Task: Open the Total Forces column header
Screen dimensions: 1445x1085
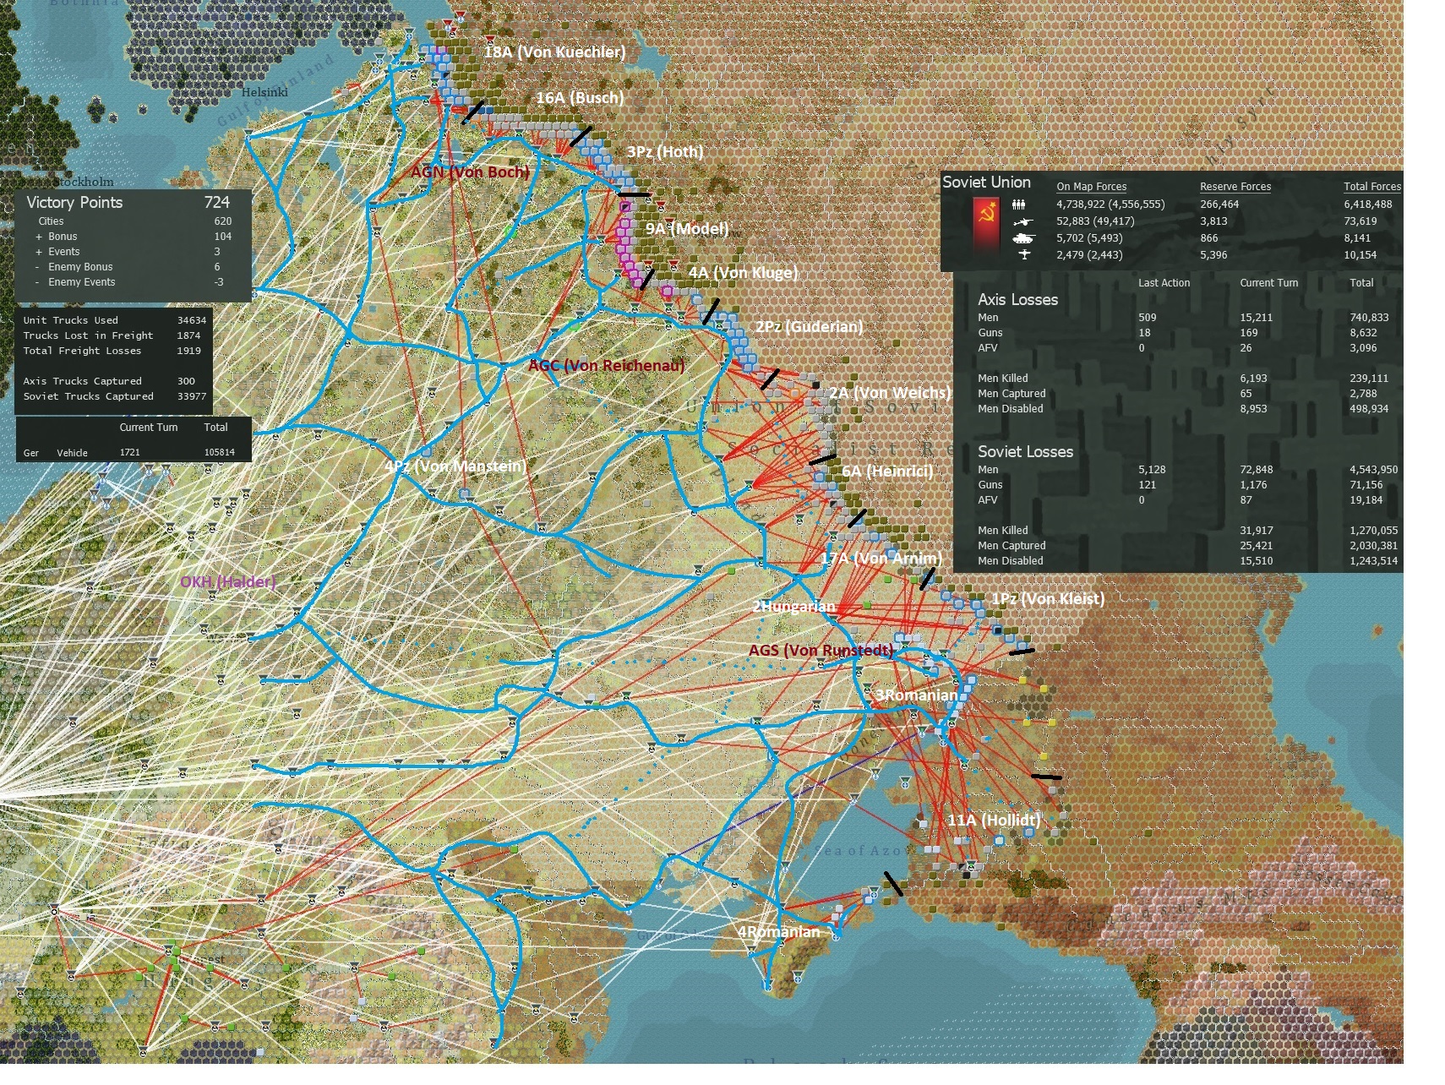Action: point(1371,187)
